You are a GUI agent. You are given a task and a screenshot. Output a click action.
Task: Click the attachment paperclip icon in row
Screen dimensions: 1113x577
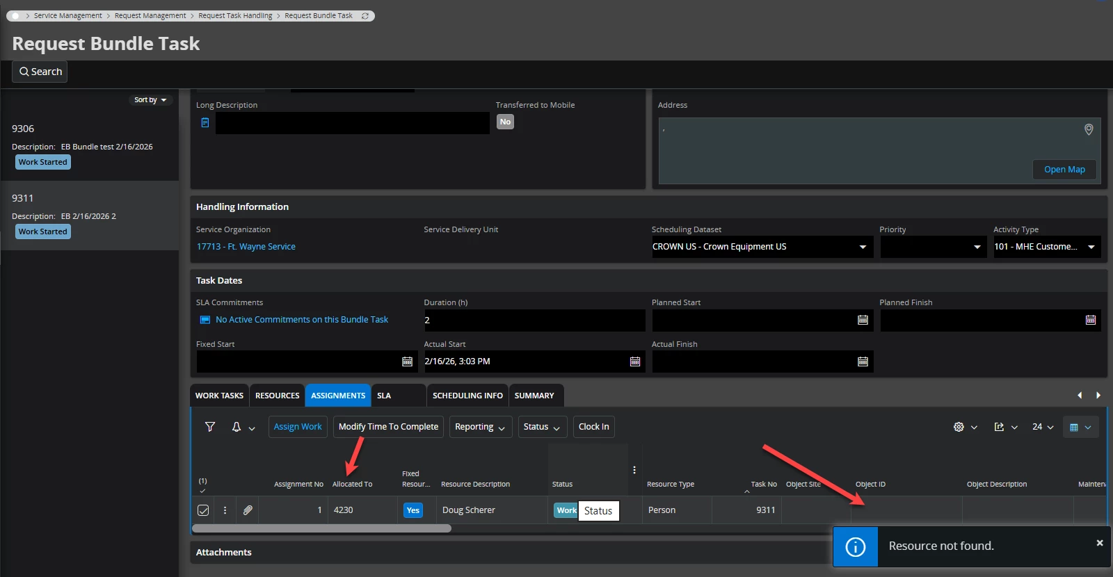(x=248, y=510)
